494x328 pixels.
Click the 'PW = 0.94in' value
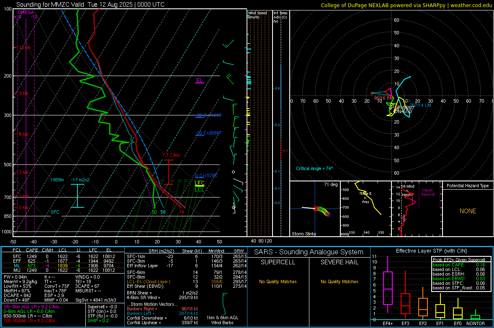coord(15,277)
